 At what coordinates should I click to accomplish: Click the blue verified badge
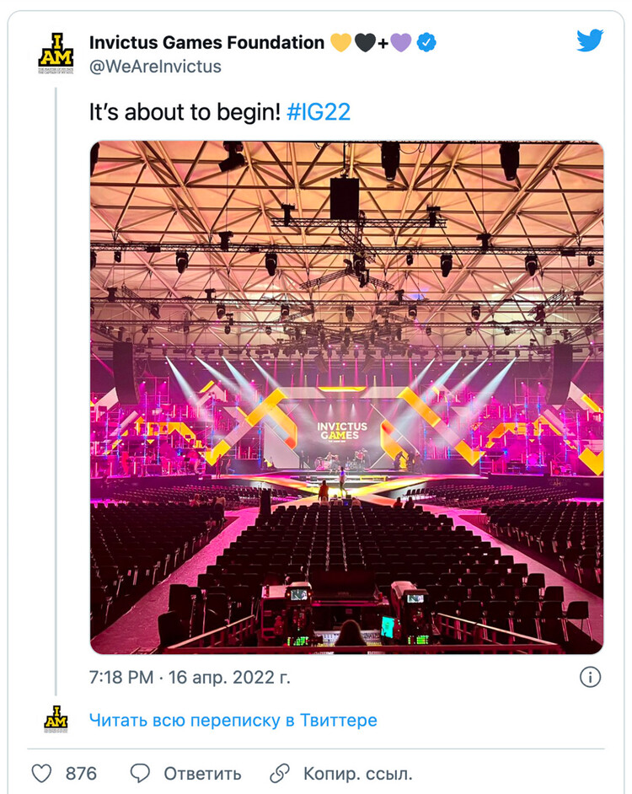click(427, 42)
